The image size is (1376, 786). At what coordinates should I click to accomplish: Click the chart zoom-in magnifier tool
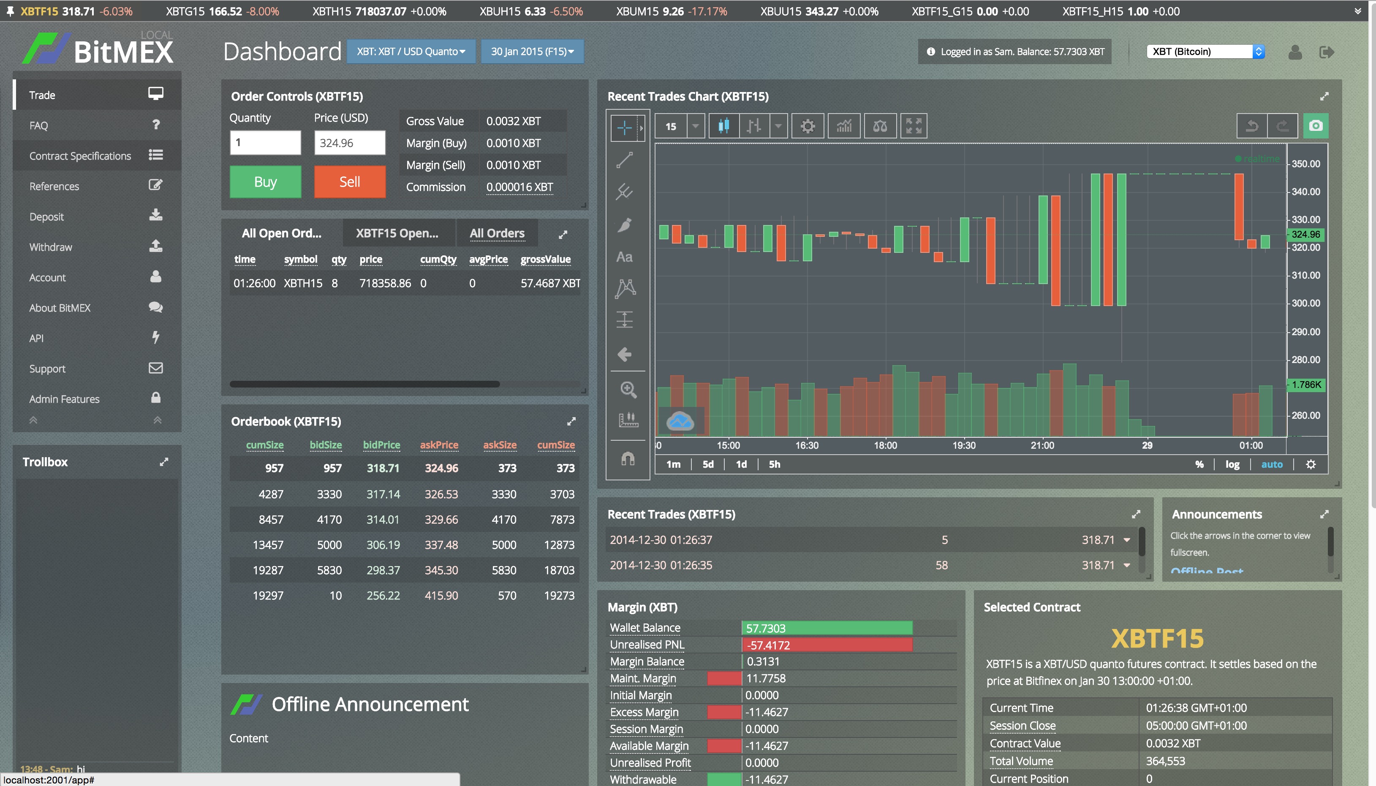(628, 389)
